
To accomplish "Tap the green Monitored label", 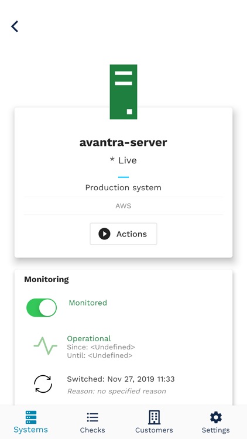I will click(x=88, y=303).
